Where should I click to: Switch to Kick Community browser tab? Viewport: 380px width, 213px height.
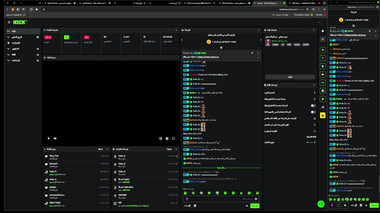[199, 3]
